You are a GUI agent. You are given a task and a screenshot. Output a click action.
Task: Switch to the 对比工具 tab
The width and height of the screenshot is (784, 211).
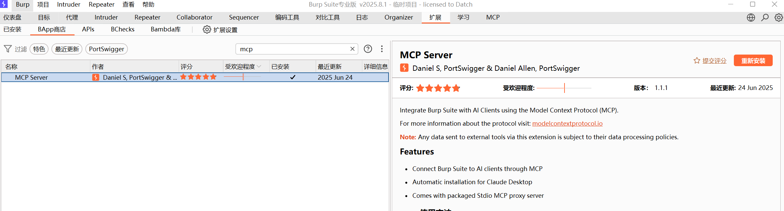(328, 18)
